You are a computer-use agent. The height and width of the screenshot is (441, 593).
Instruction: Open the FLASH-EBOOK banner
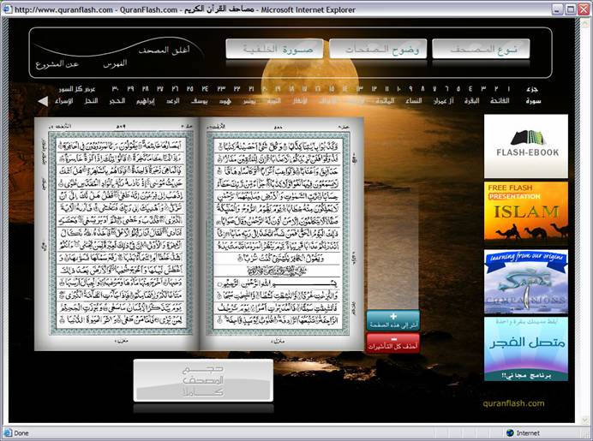point(525,146)
